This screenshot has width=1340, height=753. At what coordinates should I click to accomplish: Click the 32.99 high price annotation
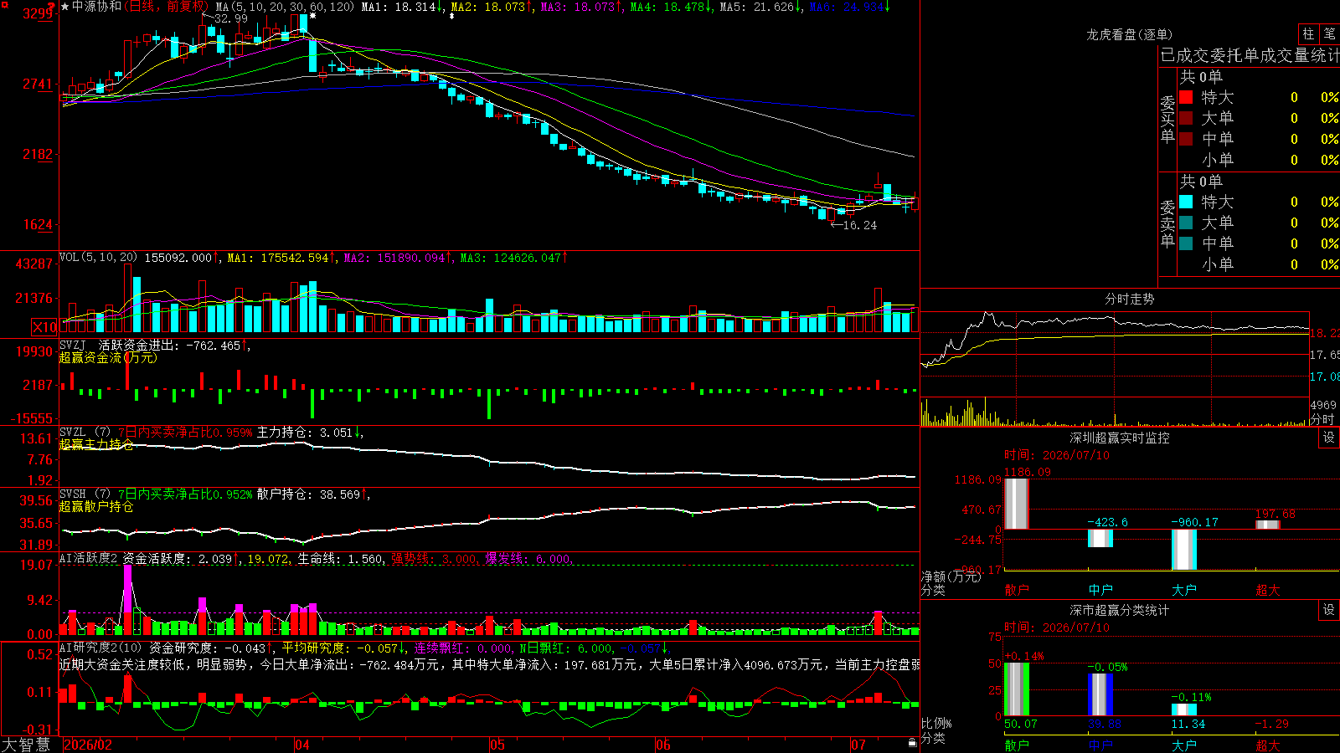[231, 18]
